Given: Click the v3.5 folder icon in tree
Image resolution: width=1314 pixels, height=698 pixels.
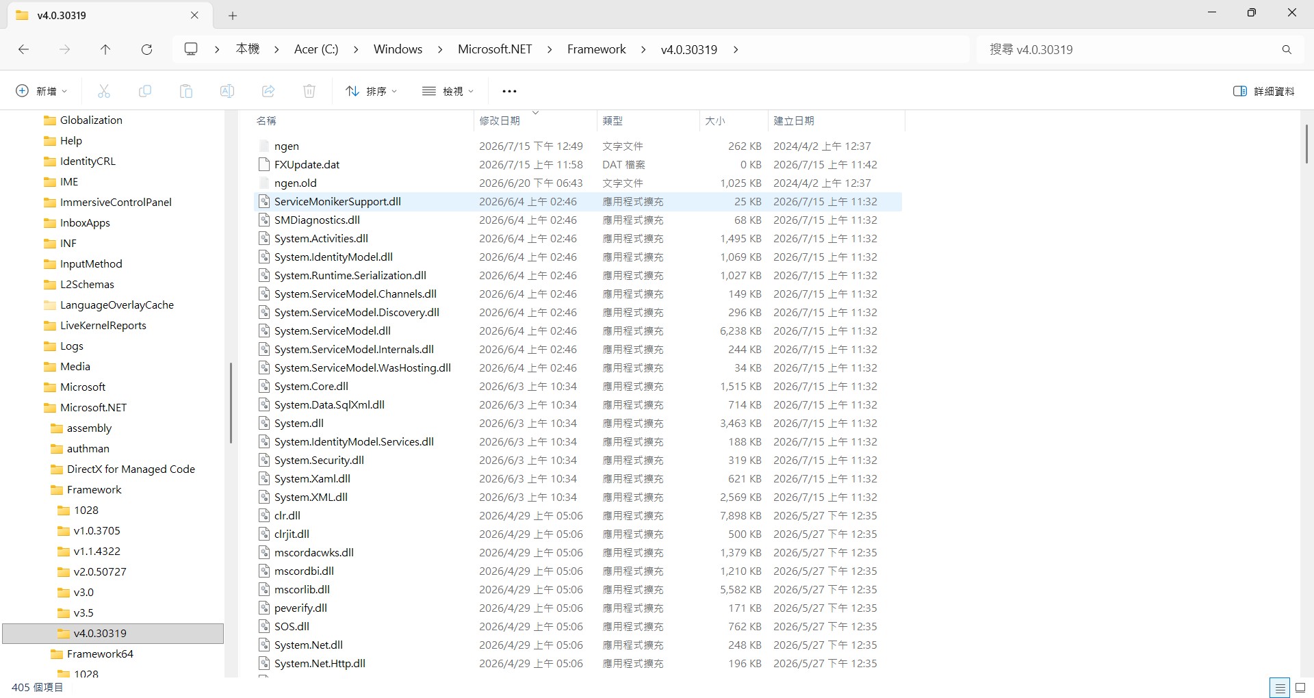Looking at the screenshot, I should click(x=64, y=613).
